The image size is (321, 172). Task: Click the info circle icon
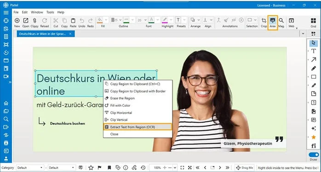click(x=126, y=168)
